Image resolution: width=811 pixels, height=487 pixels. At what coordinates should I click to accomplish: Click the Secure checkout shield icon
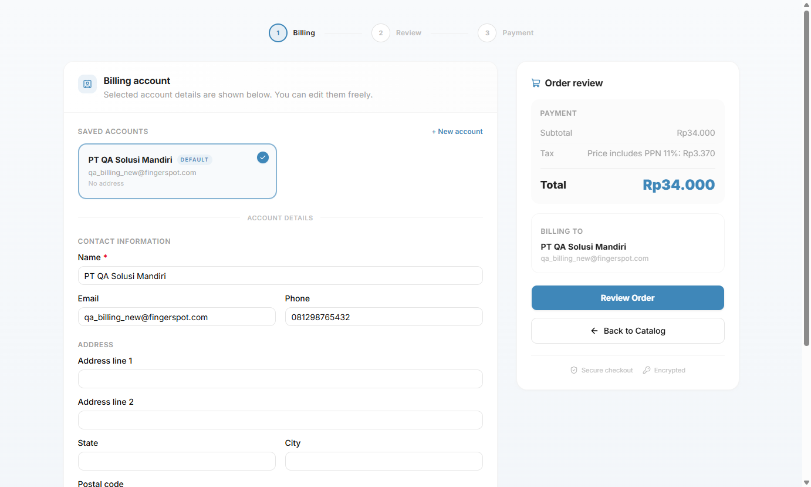click(x=574, y=370)
